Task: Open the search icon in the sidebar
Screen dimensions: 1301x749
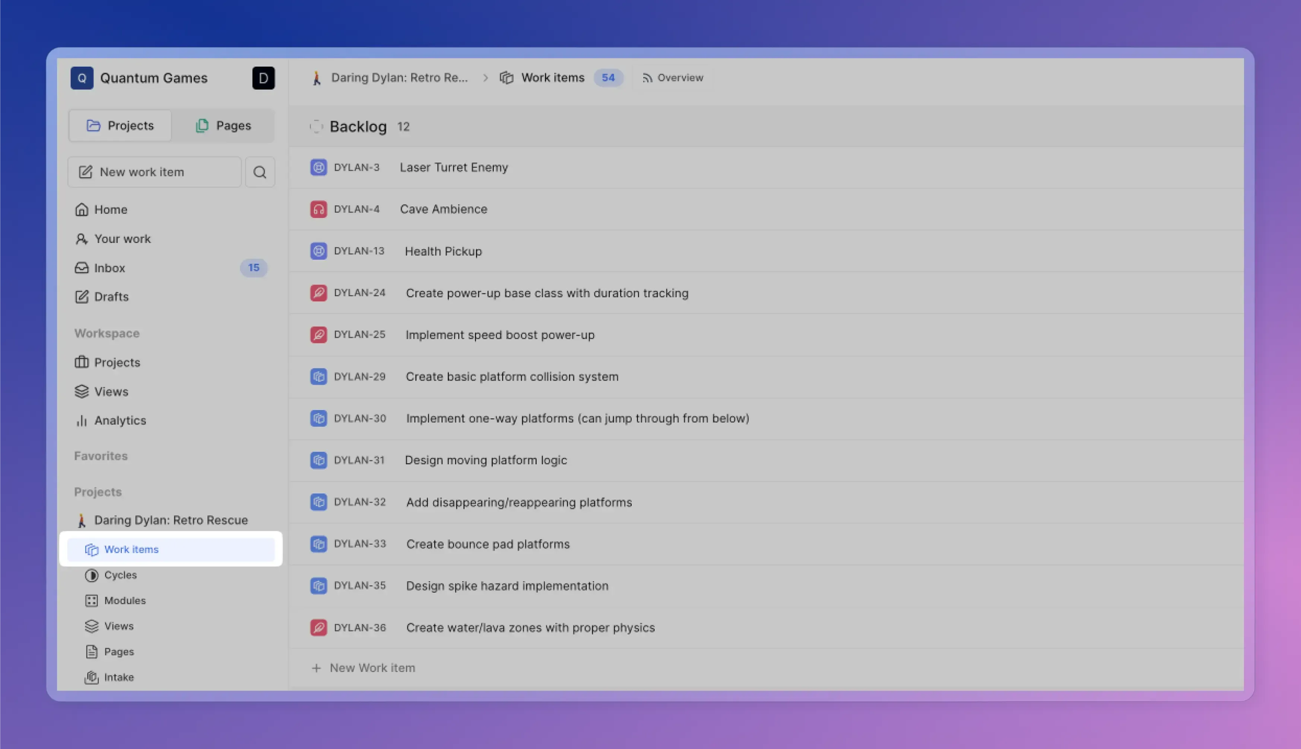Action: coord(260,172)
